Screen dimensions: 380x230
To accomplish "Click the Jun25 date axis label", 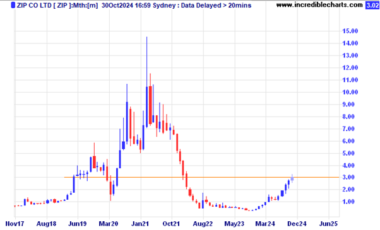I will pyautogui.click(x=328, y=224).
